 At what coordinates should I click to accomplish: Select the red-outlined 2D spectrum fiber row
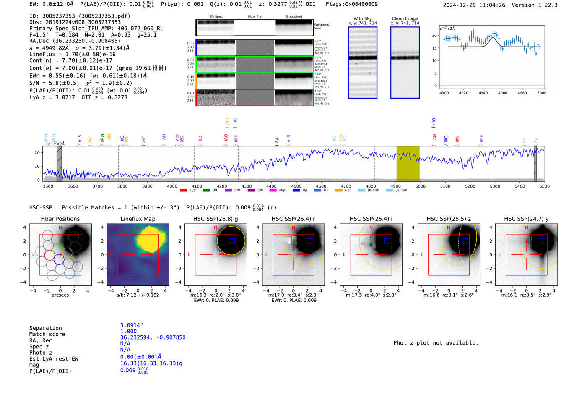255,97
